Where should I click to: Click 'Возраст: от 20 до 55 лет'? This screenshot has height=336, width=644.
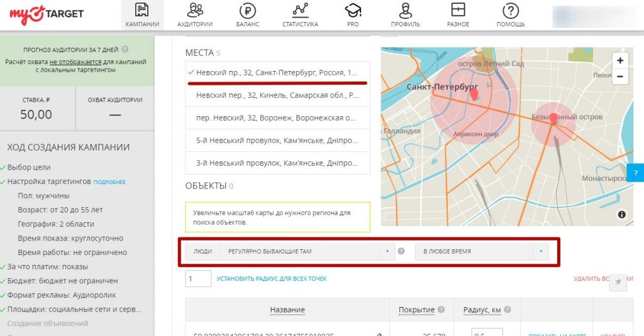tap(60, 210)
